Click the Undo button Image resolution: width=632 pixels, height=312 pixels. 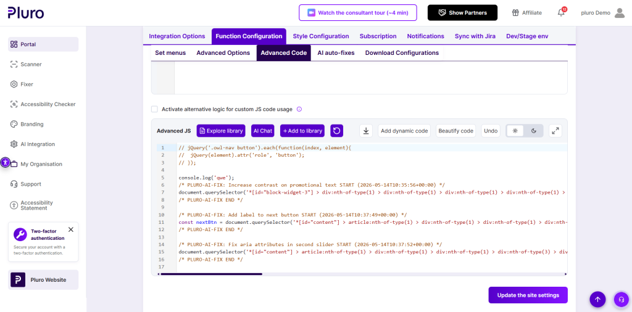(x=491, y=131)
